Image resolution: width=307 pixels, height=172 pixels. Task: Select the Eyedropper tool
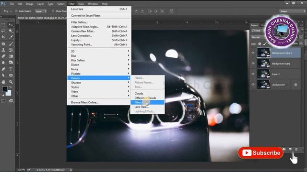pyautogui.click(x=11, y=37)
